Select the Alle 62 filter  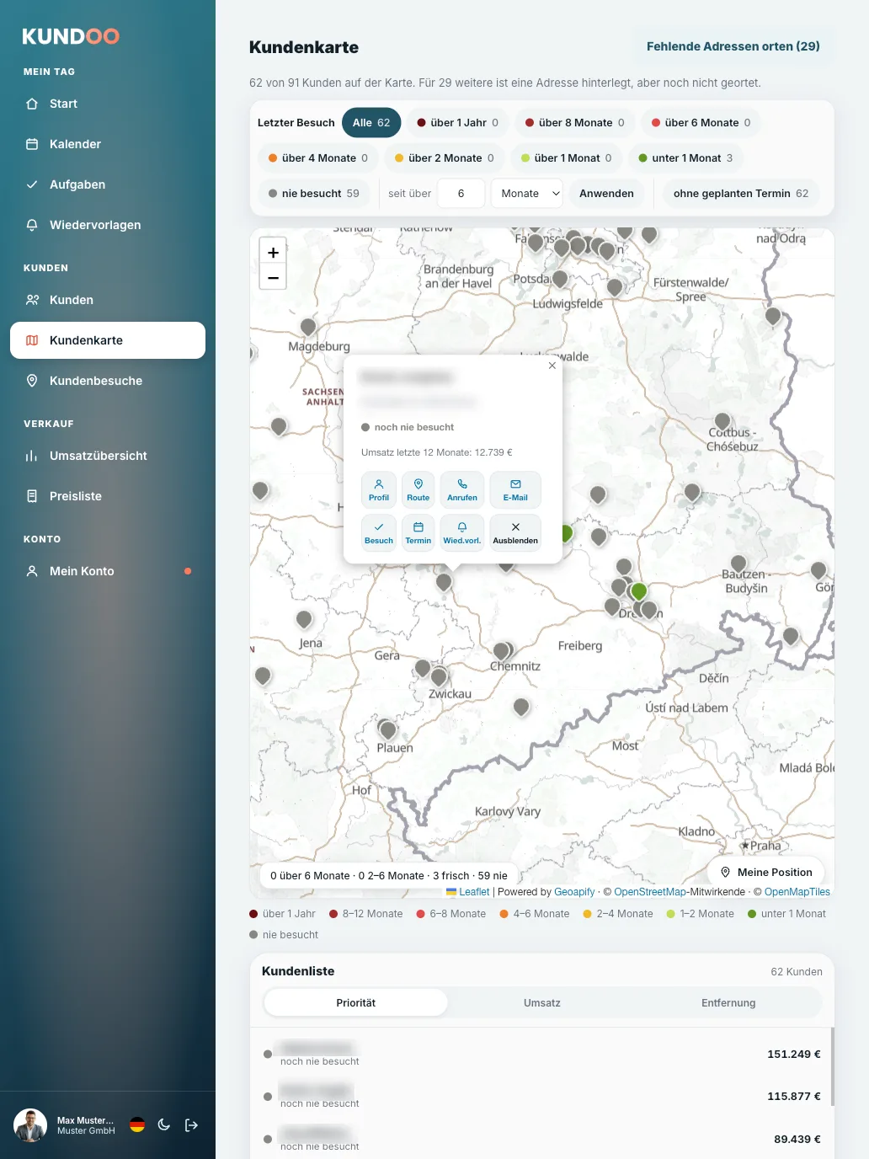371,123
